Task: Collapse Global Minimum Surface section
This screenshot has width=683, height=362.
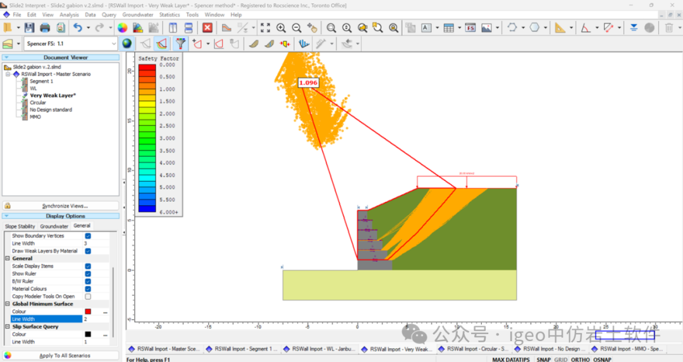Action: pos(8,304)
